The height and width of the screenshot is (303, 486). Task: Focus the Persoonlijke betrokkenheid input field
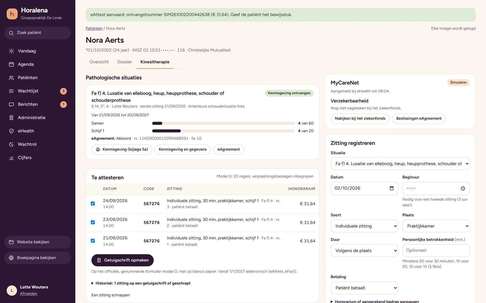click(436, 251)
